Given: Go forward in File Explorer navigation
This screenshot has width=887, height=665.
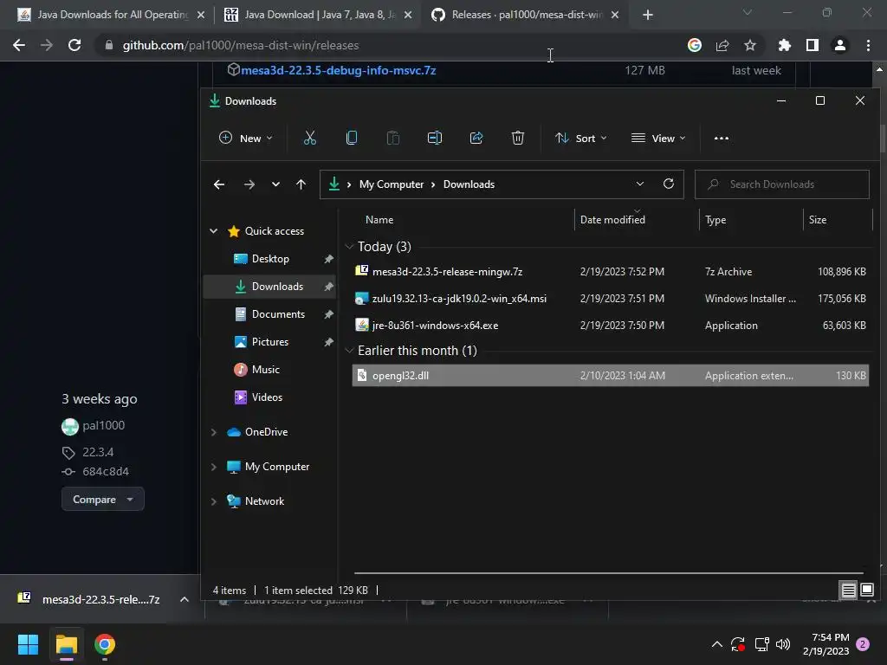Looking at the screenshot, I should point(249,184).
